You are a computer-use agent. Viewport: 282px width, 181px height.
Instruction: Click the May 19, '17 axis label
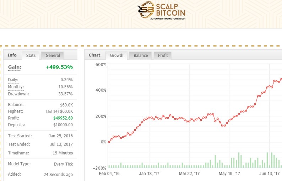point(229,174)
